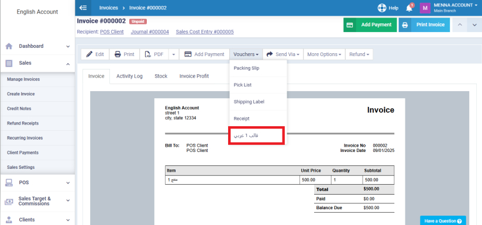Click the blue Print Invoice button
This screenshot has height=225, width=482.
pyautogui.click(x=424, y=25)
